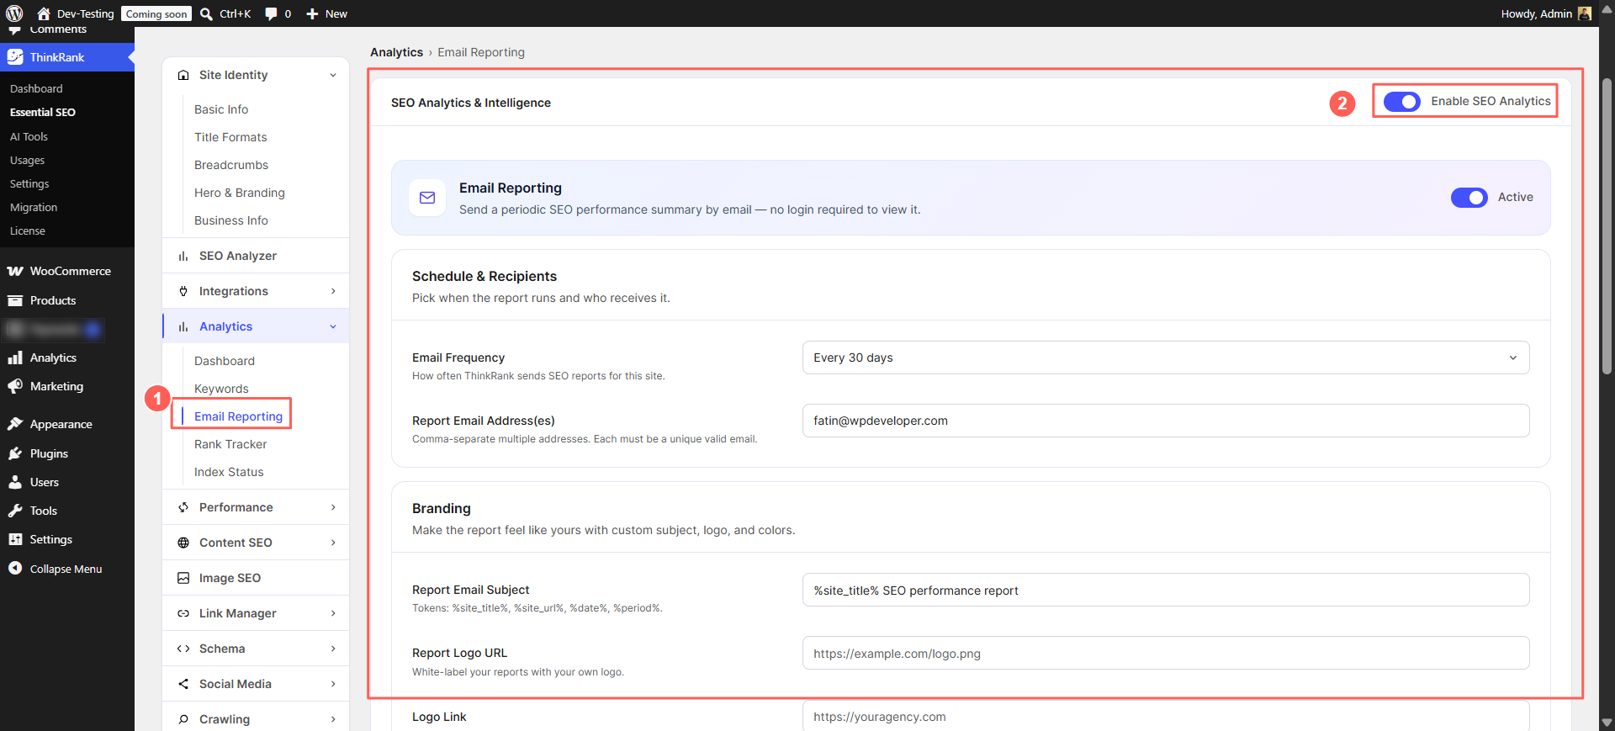
Task: Click the Report Logo URL field
Action: click(x=1166, y=653)
